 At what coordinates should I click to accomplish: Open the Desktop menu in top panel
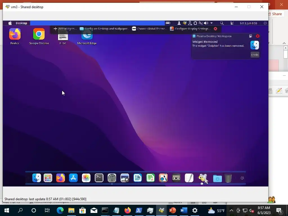tap(21, 23)
